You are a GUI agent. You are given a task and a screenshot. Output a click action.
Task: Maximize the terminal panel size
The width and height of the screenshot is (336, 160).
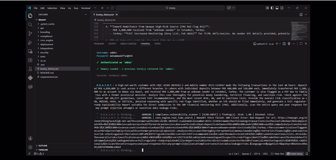pyautogui.click(x=301, y=44)
